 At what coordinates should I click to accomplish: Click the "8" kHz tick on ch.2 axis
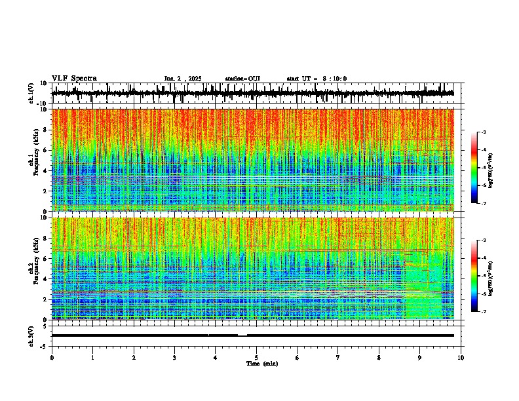[46, 239]
